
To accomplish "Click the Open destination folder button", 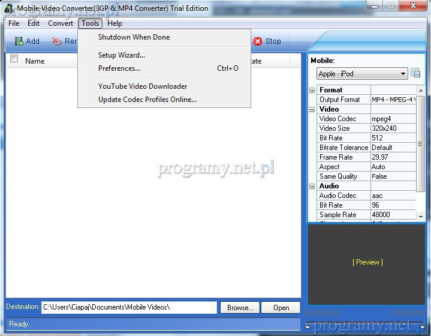I will pyautogui.click(x=281, y=307).
